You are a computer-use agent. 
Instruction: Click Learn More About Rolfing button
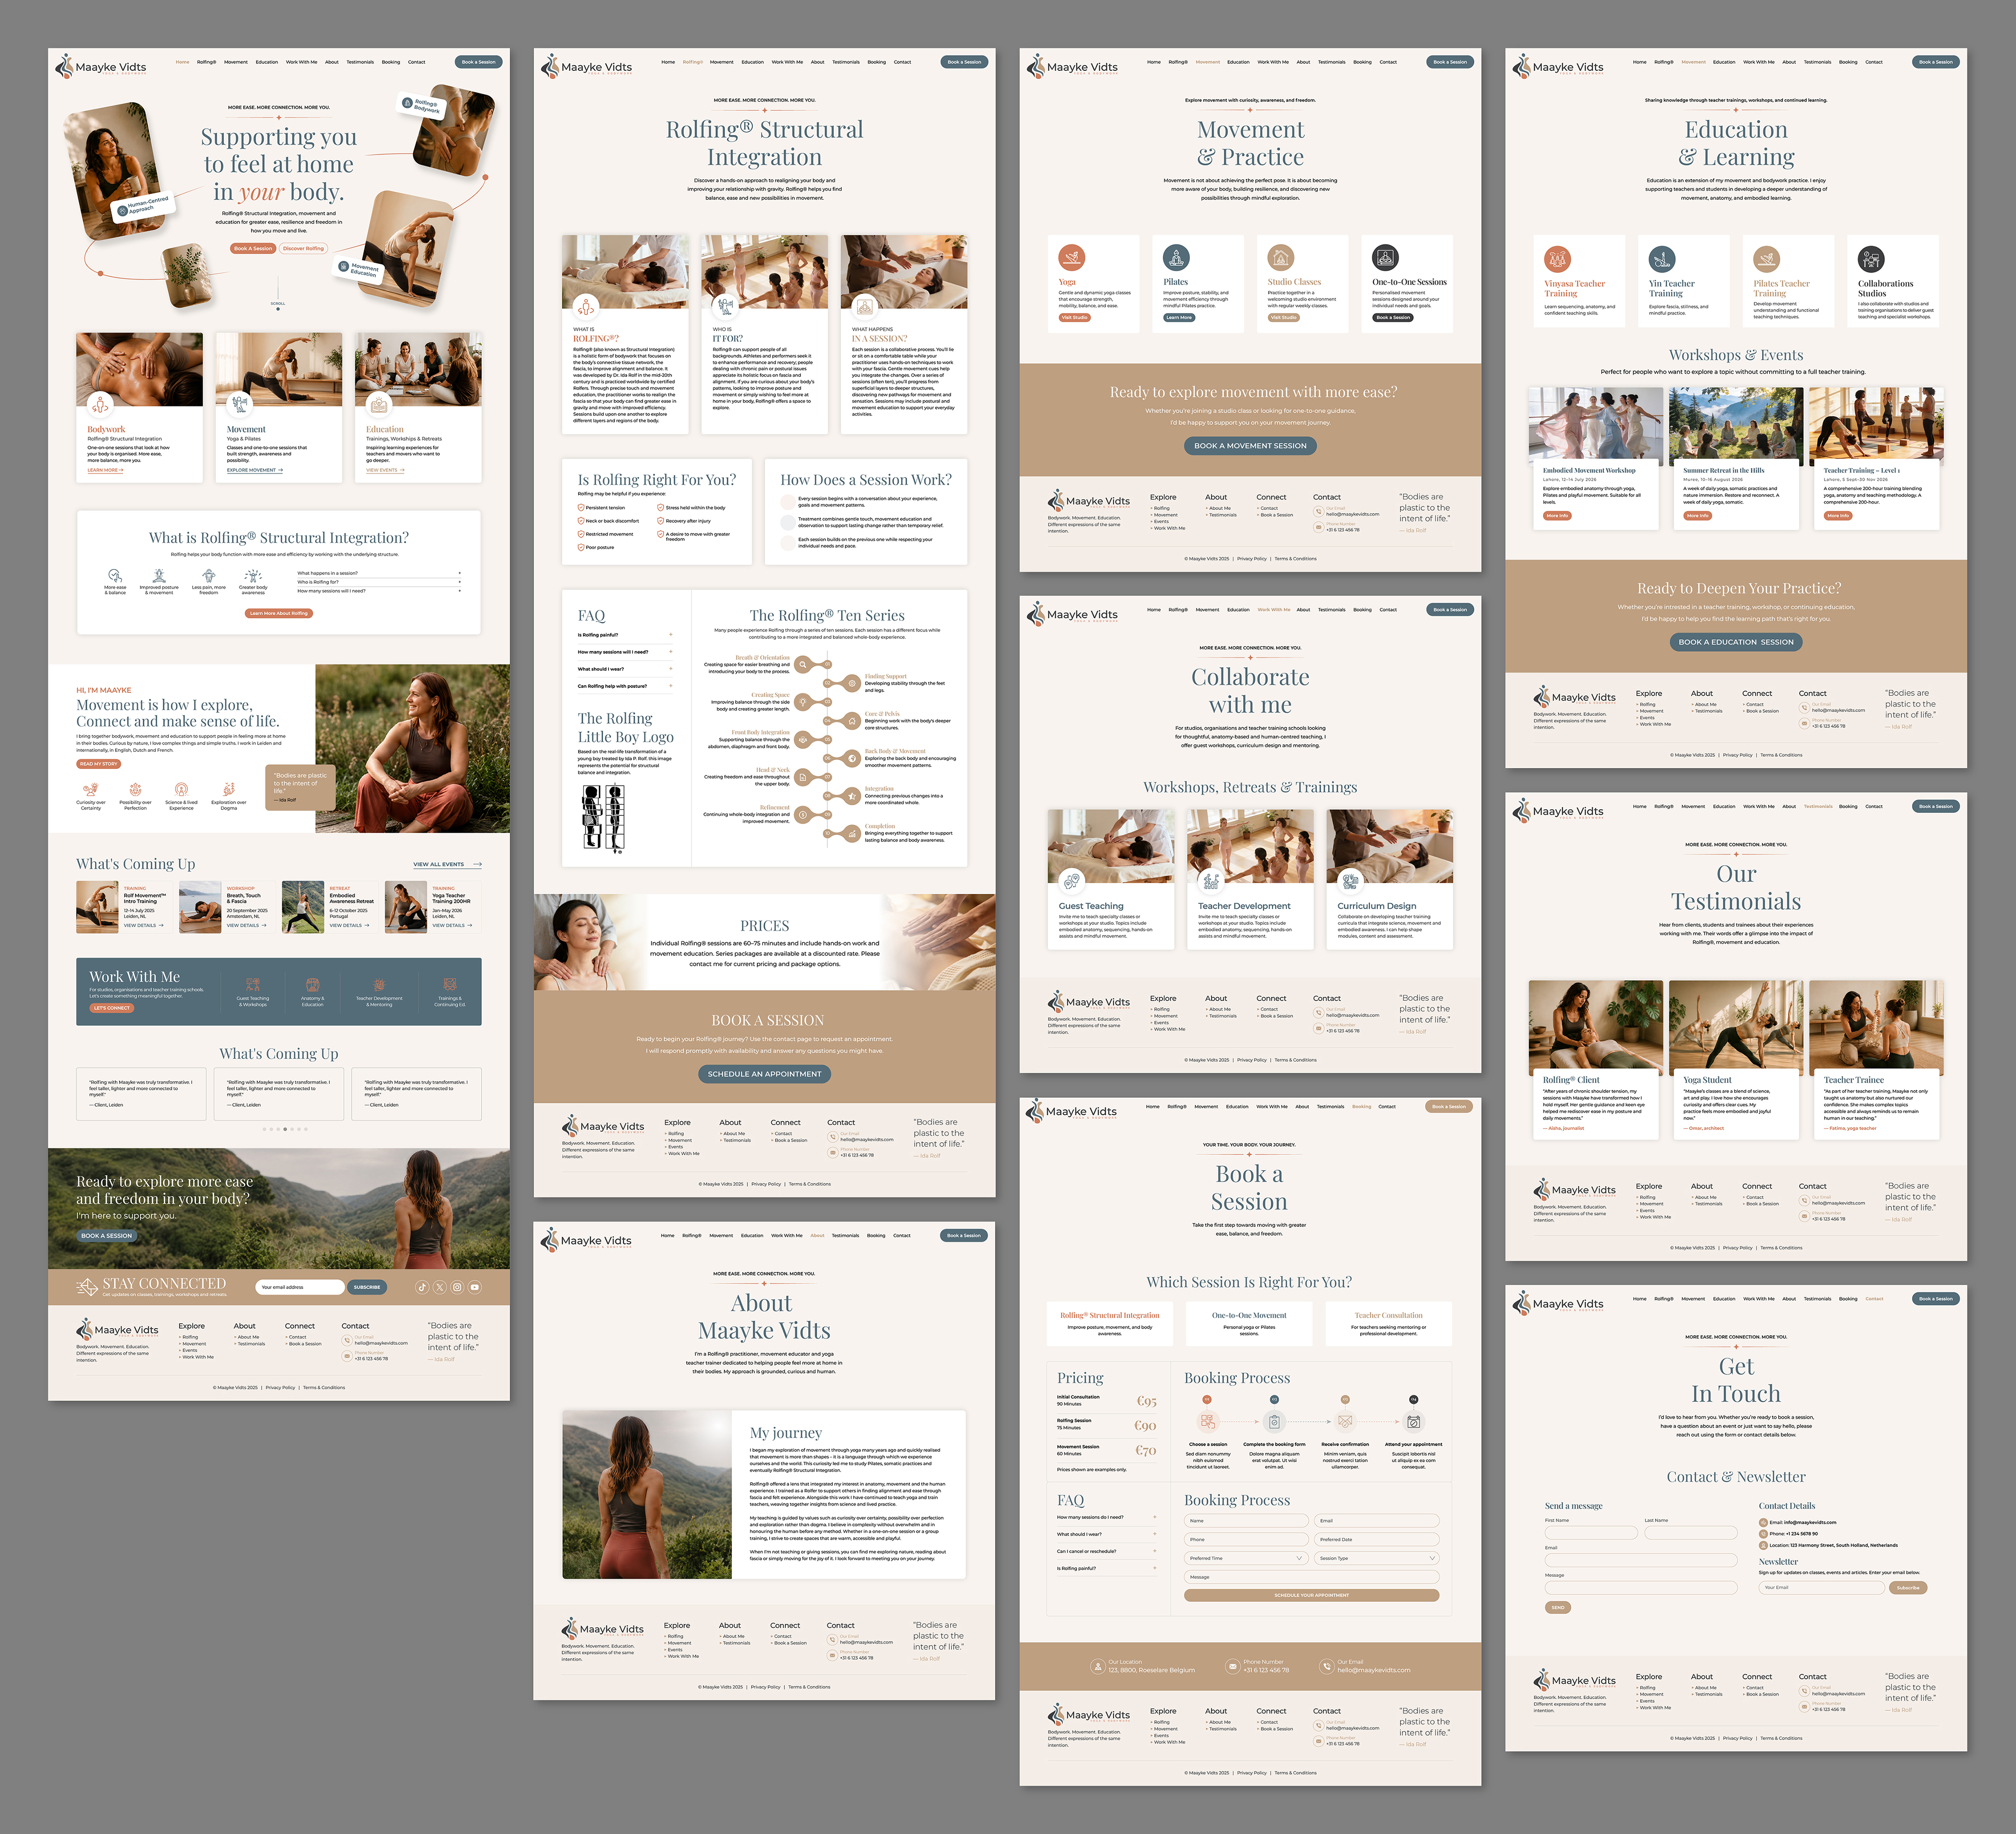point(278,613)
